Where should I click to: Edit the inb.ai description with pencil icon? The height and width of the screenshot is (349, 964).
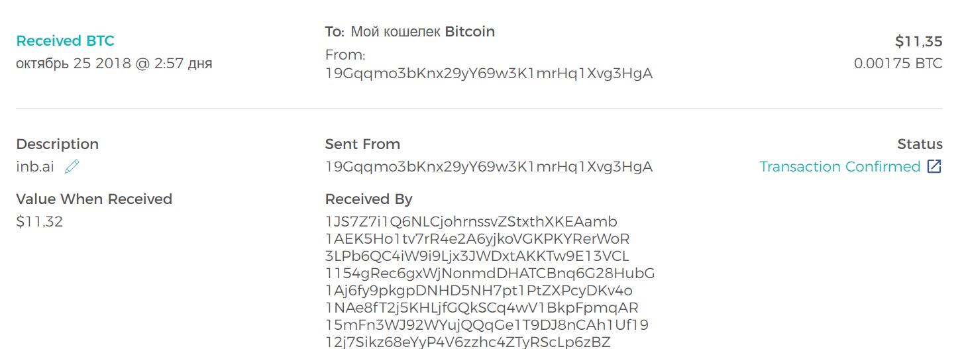click(72, 167)
